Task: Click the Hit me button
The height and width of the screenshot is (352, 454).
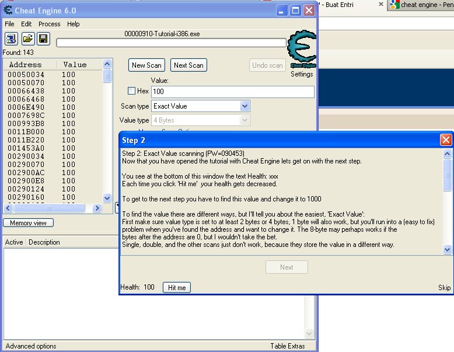Action: tap(177, 287)
